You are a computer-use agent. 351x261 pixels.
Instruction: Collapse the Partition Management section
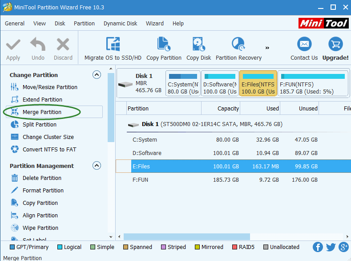click(97, 166)
